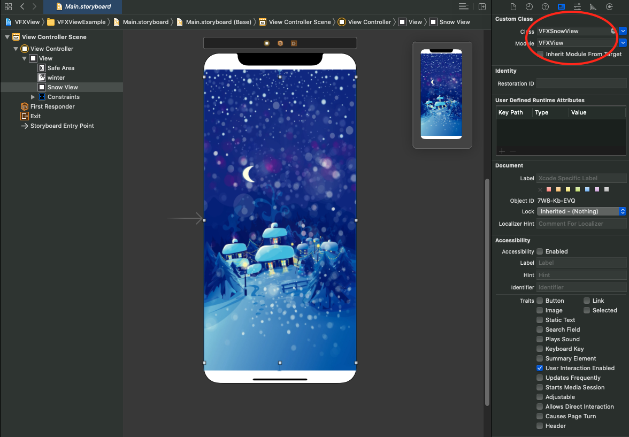629x437 pixels.
Task: Select the Main.storyboard editor tab
Action: [82, 6]
